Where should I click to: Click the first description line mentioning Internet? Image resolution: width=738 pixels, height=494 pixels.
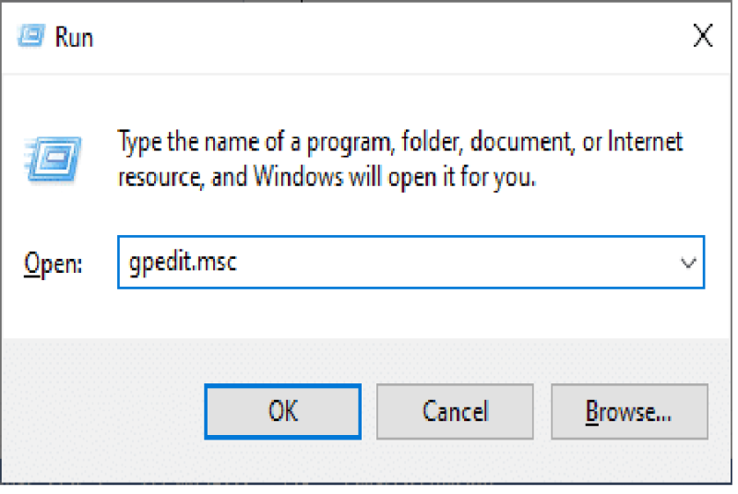[x=400, y=142]
